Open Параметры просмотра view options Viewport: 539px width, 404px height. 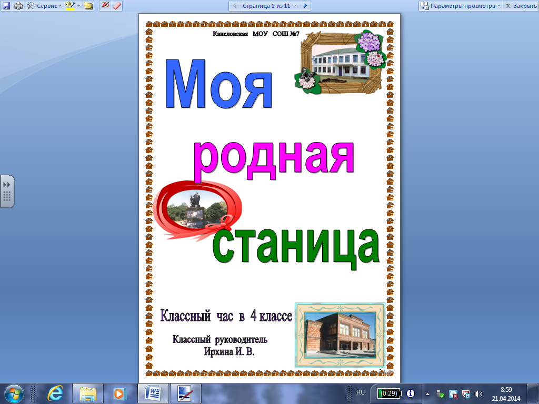point(460,5)
